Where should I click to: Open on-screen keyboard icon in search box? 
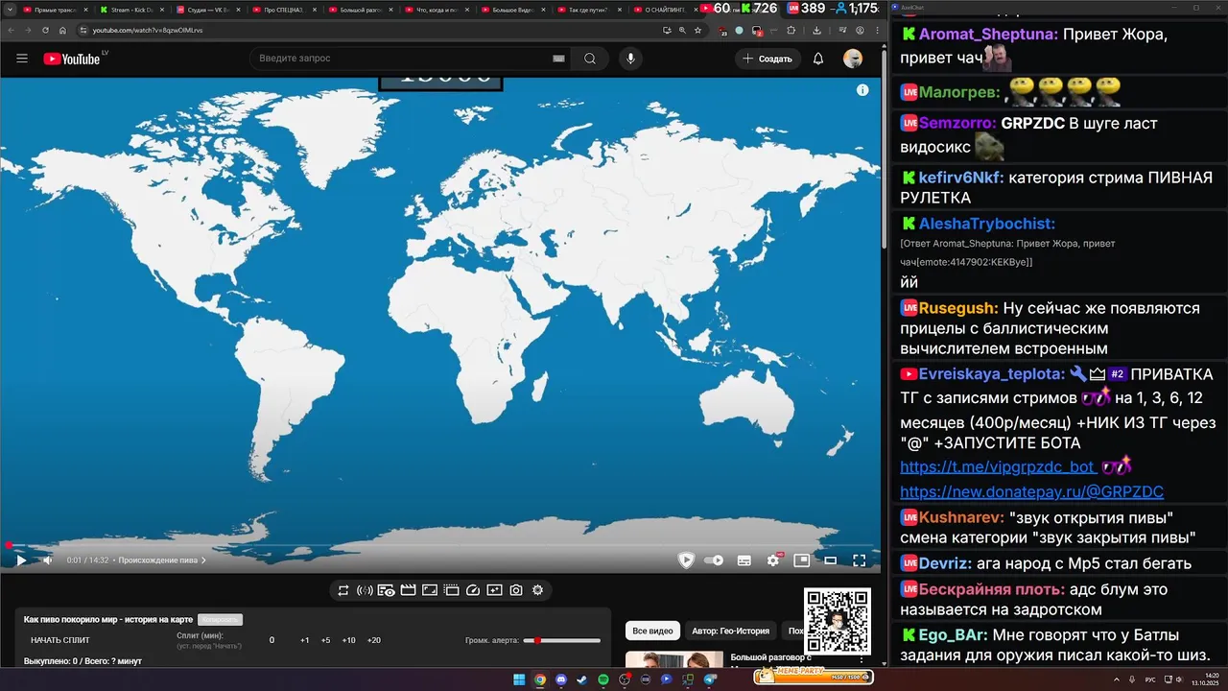[x=558, y=59]
